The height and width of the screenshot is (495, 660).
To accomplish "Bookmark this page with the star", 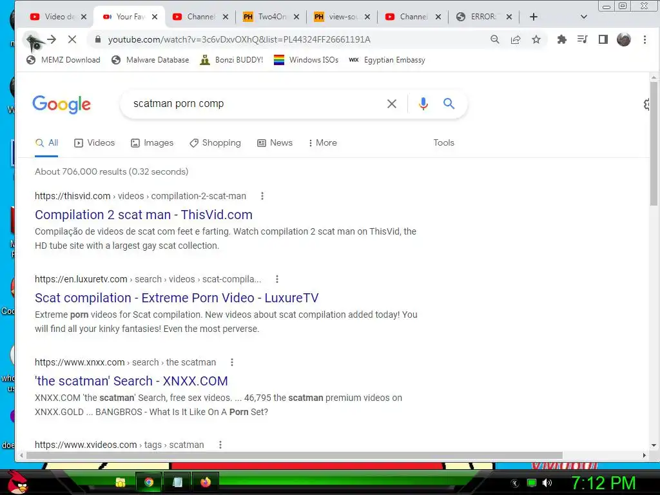I will 536,39.
